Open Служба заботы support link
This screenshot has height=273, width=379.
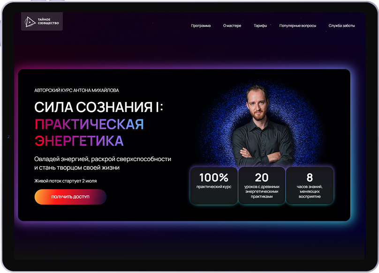pos(341,26)
